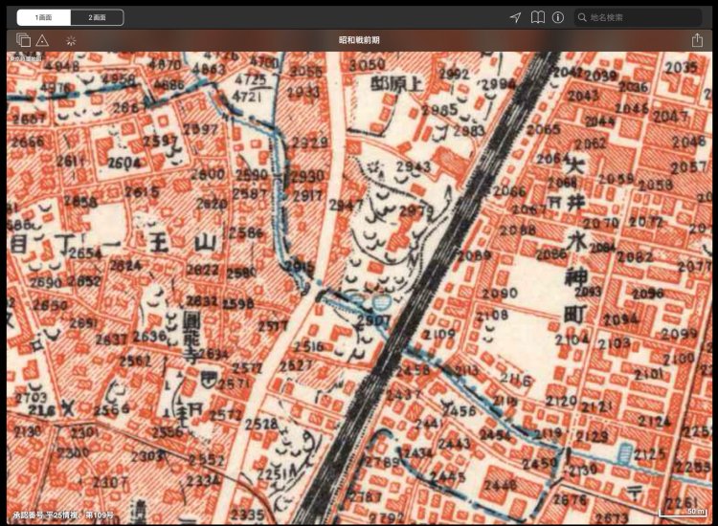Open the bookmarks book icon

tap(538, 17)
